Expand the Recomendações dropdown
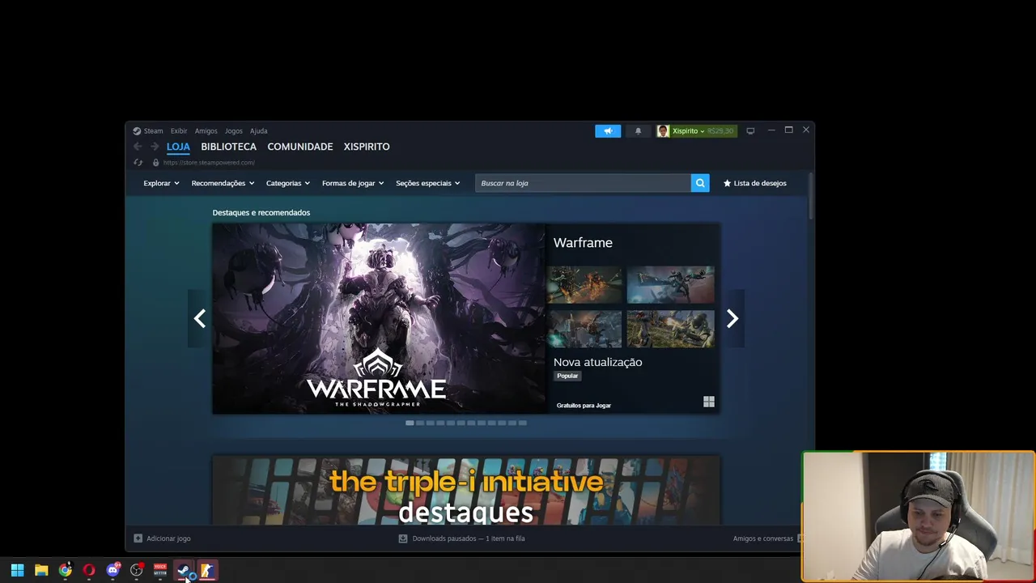The height and width of the screenshot is (583, 1036). click(223, 183)
